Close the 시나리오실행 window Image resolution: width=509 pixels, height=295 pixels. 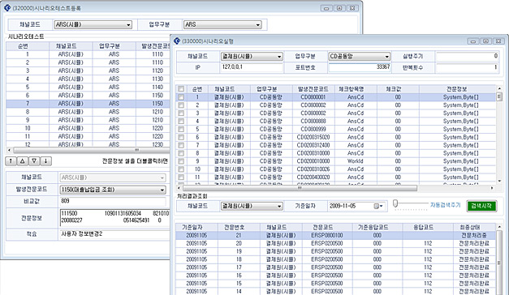[498, 41]
